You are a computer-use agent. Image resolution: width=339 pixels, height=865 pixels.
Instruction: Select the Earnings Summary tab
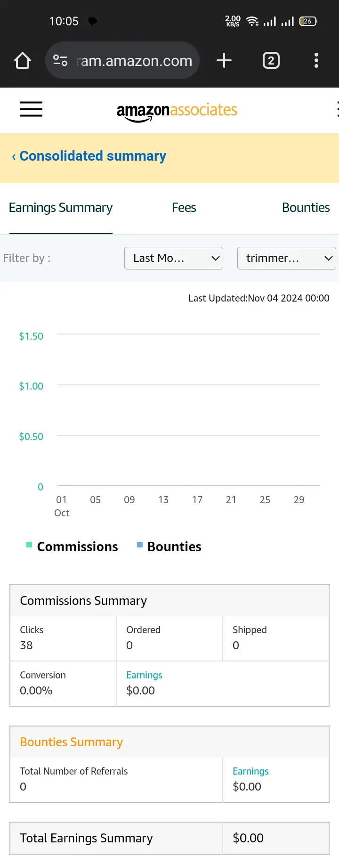61,208
